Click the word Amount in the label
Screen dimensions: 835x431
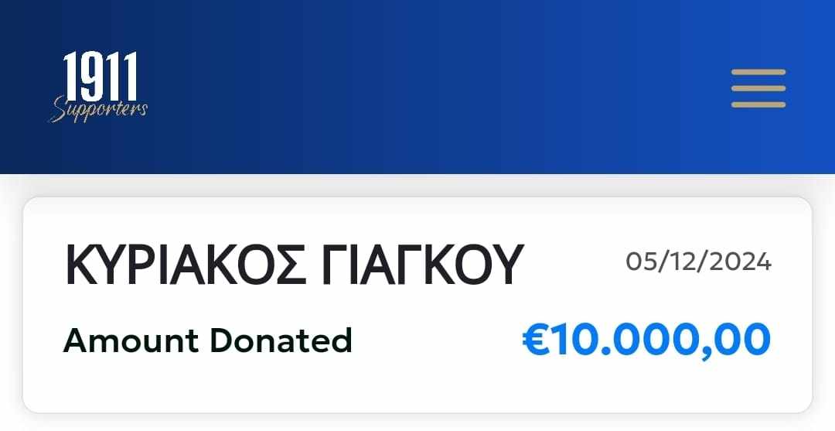[x=131, y=340]
